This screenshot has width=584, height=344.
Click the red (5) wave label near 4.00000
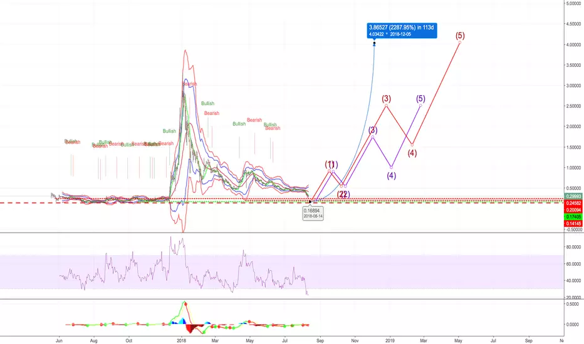point(460,35)
